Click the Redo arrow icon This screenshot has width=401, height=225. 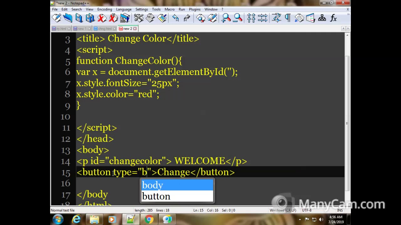187,18
